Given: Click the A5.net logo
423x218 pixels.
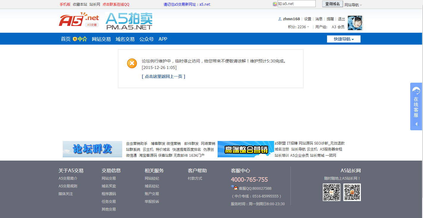Looking at the screenshot, I should (79, 20).
